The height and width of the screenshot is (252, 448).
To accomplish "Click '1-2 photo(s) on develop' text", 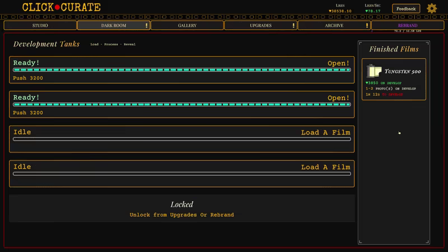I will pos(391,88).
